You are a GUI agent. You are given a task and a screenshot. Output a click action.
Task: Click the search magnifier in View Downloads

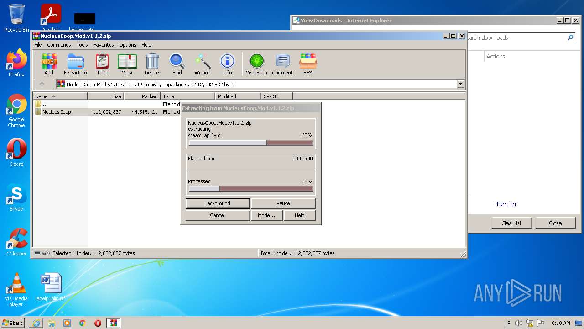tap(570, 37)
